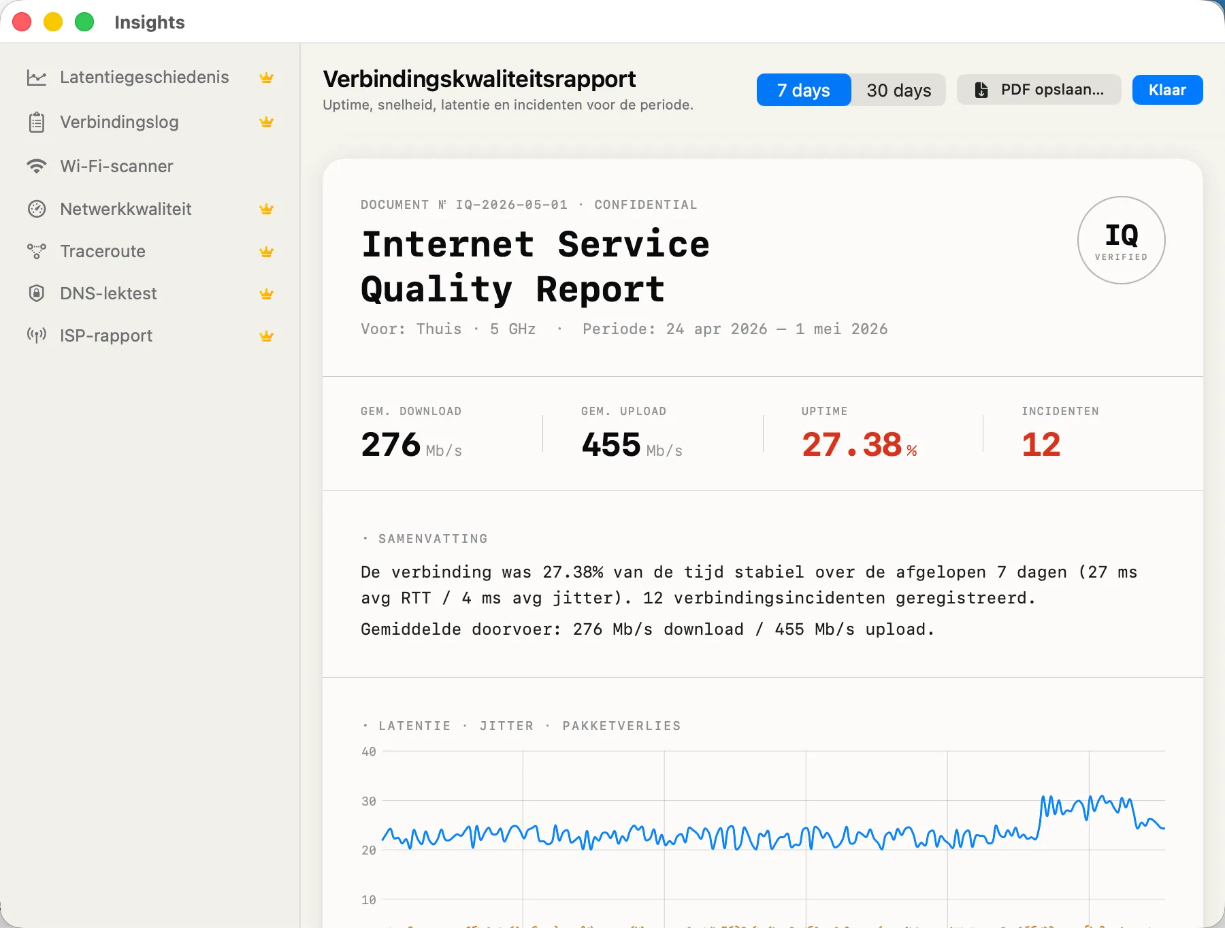
Task: Click the Gemiddelde doorvoer summary line
Action: 647,629
